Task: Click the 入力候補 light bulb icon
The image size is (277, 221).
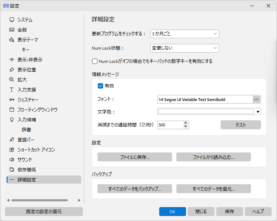Action: [12, 120]
